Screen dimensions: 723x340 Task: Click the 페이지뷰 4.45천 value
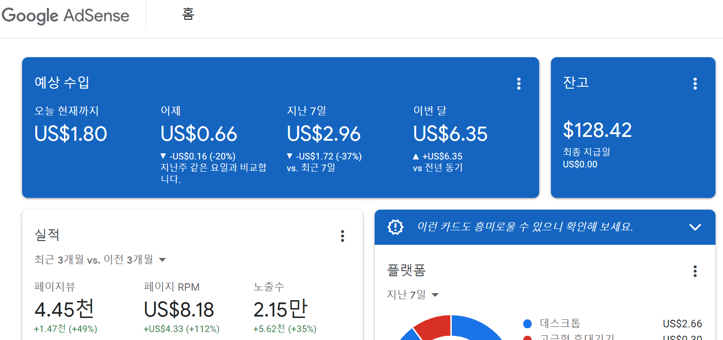64,309
